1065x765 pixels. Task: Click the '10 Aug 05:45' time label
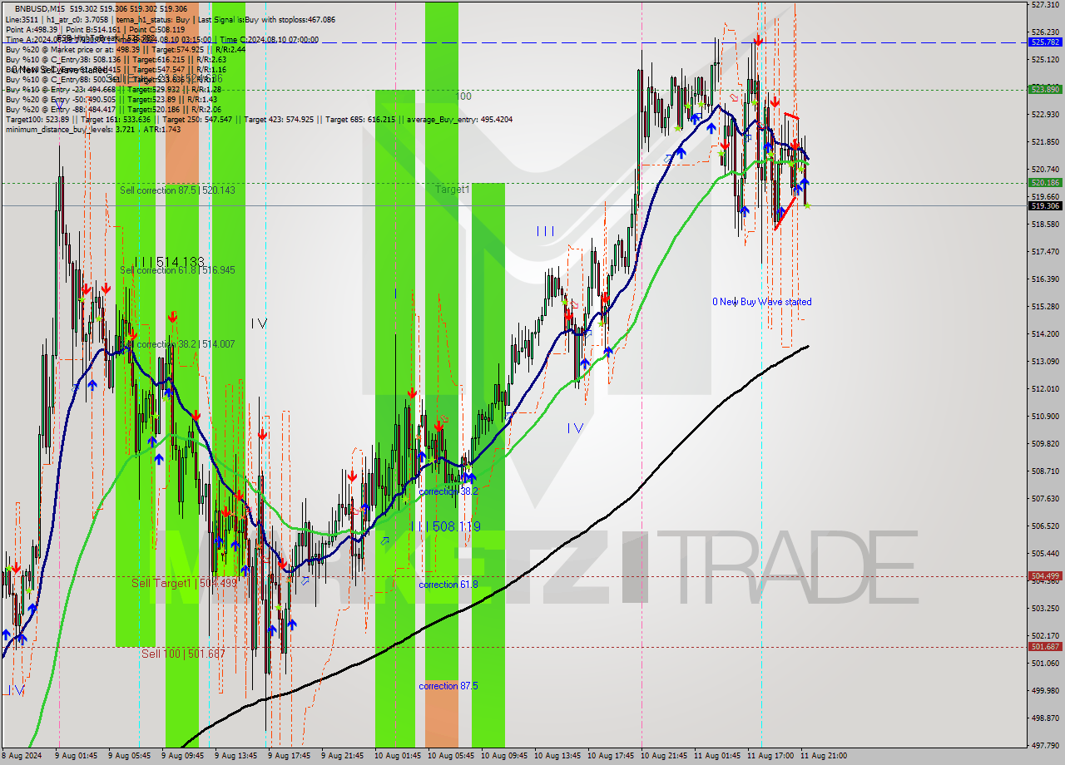(x=450, y=756)
